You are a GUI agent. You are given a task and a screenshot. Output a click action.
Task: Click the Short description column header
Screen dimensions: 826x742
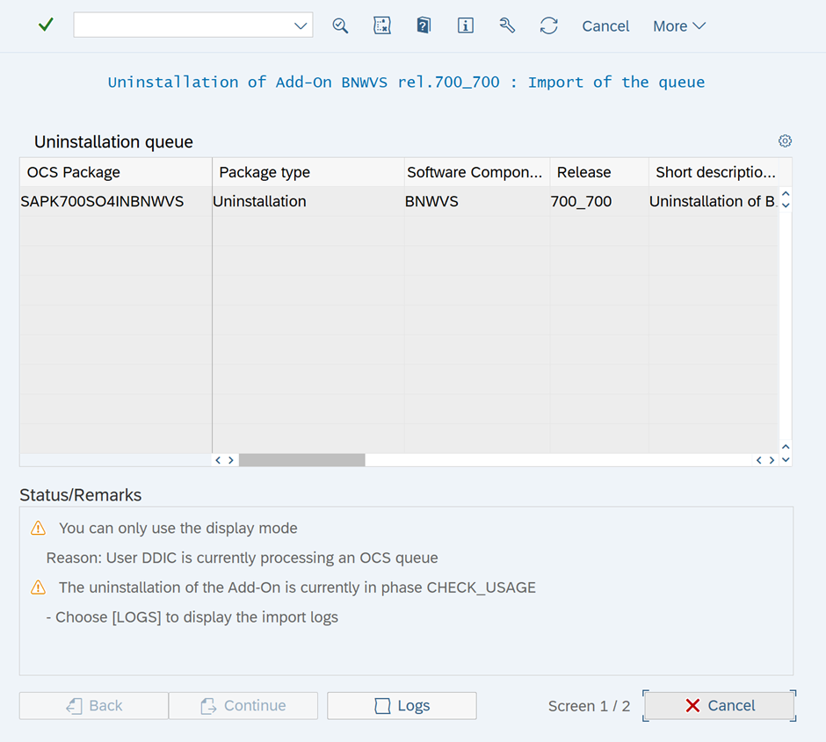(x=714, y=172)
